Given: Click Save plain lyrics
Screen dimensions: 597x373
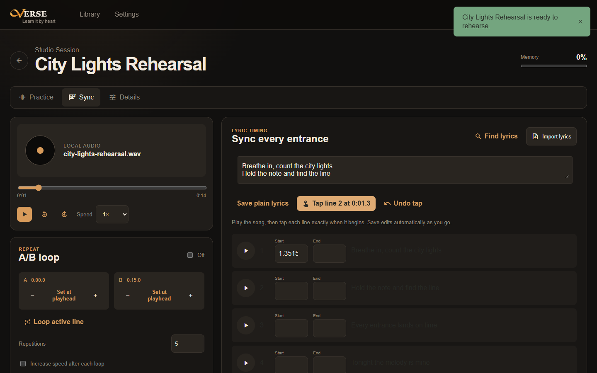Looking at the screenshot, I should pyautogui.click(x=263, y=203).
